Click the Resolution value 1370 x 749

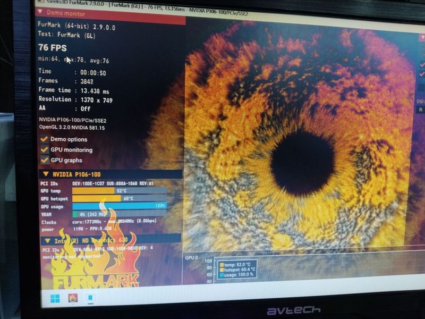[x=97, y=100]
